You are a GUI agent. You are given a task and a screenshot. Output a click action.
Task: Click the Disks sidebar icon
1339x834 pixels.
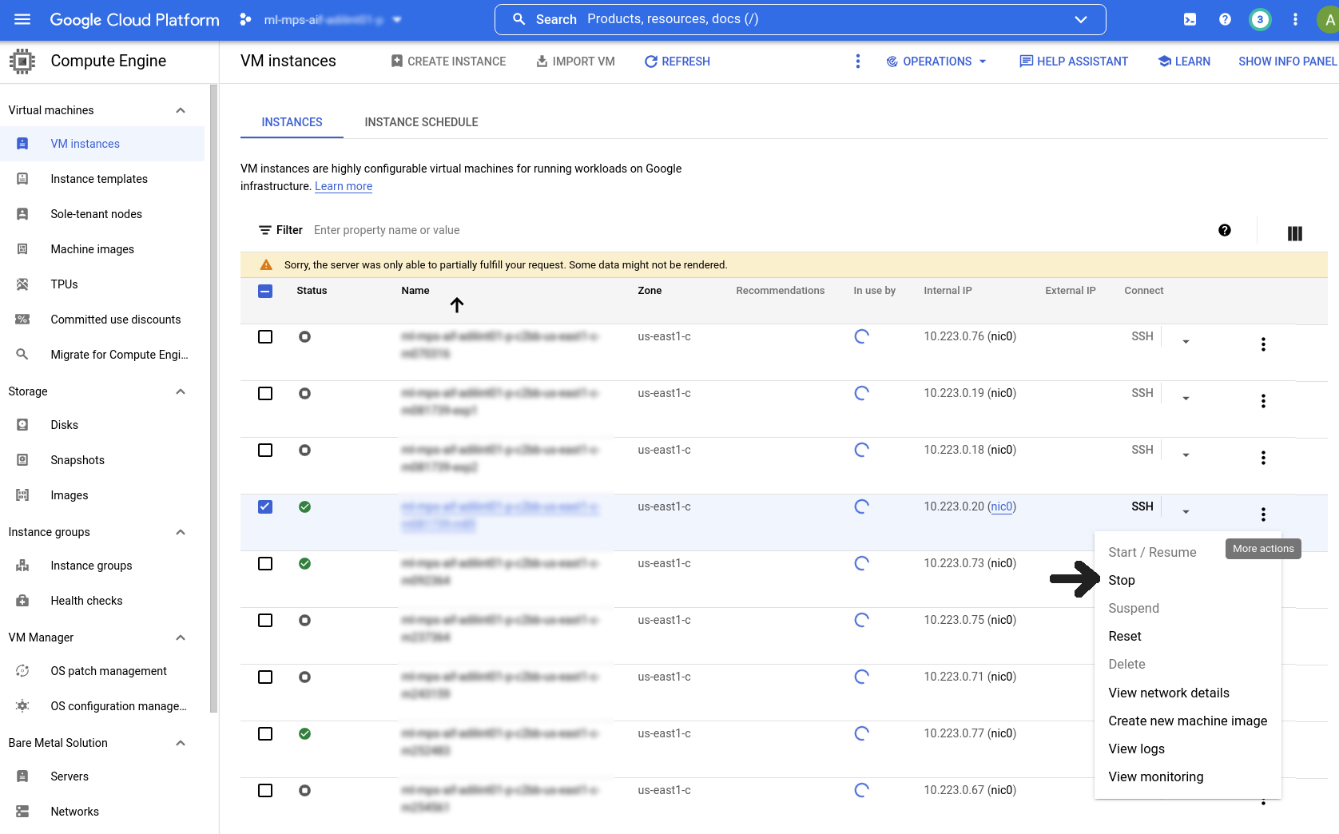pos(22,425)
